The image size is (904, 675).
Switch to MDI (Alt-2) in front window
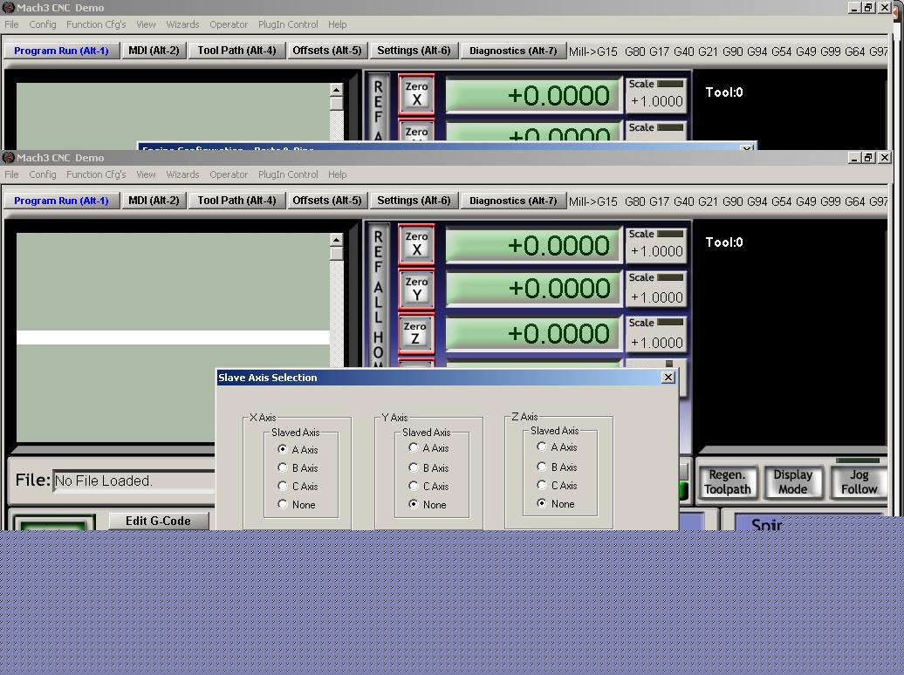154,201
